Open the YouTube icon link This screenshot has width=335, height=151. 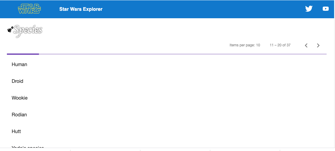326,9
